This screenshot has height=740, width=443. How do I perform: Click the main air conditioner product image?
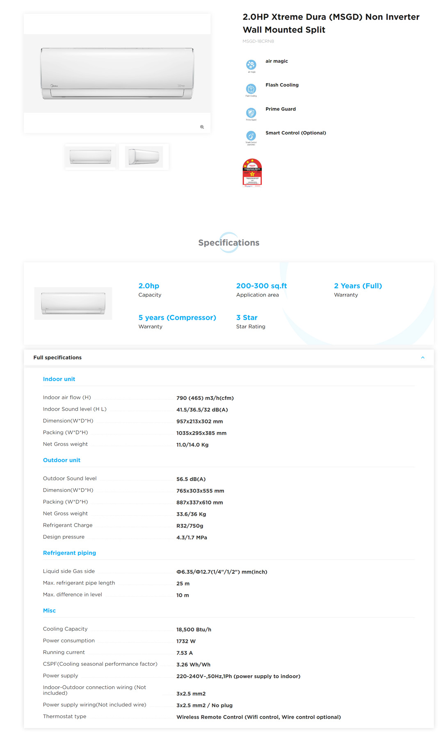pos(117,74)
